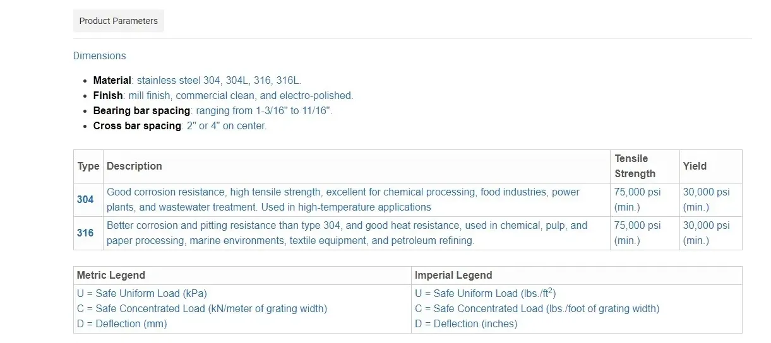Click the Material bullet label
This screenshot has height=343, width=771.
pos(112,81)
